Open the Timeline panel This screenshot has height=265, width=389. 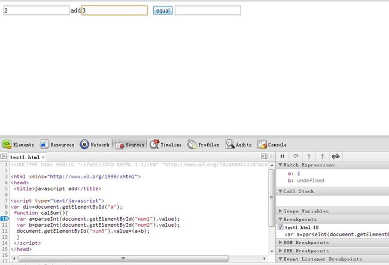click(x=165, y=144)
